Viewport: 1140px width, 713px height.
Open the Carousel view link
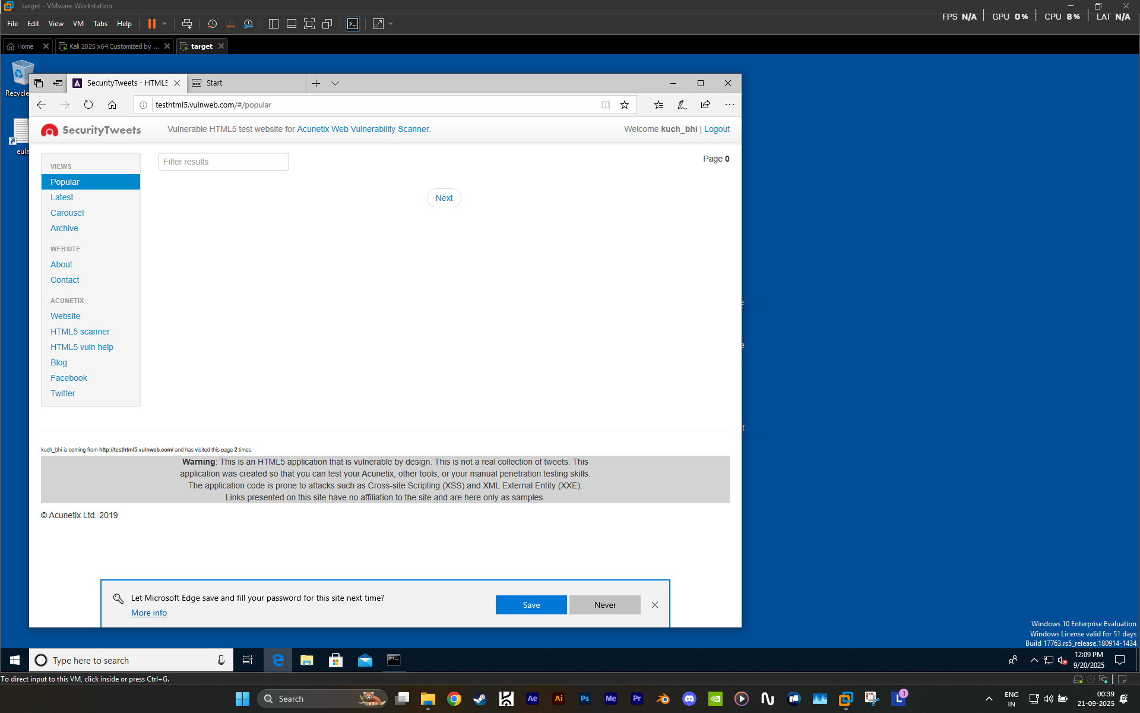tap(67, 213)
